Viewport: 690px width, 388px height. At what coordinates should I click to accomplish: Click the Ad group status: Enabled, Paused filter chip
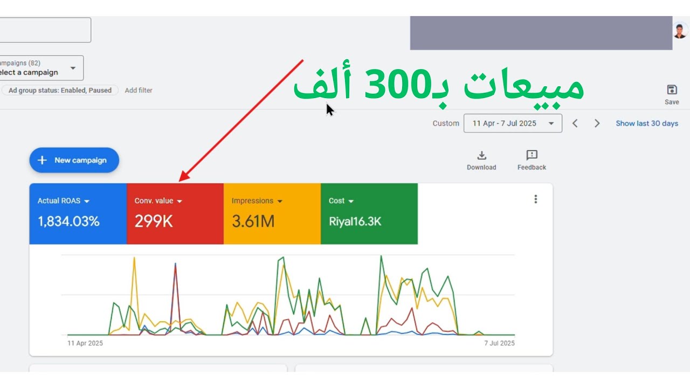tap(60, 91)
